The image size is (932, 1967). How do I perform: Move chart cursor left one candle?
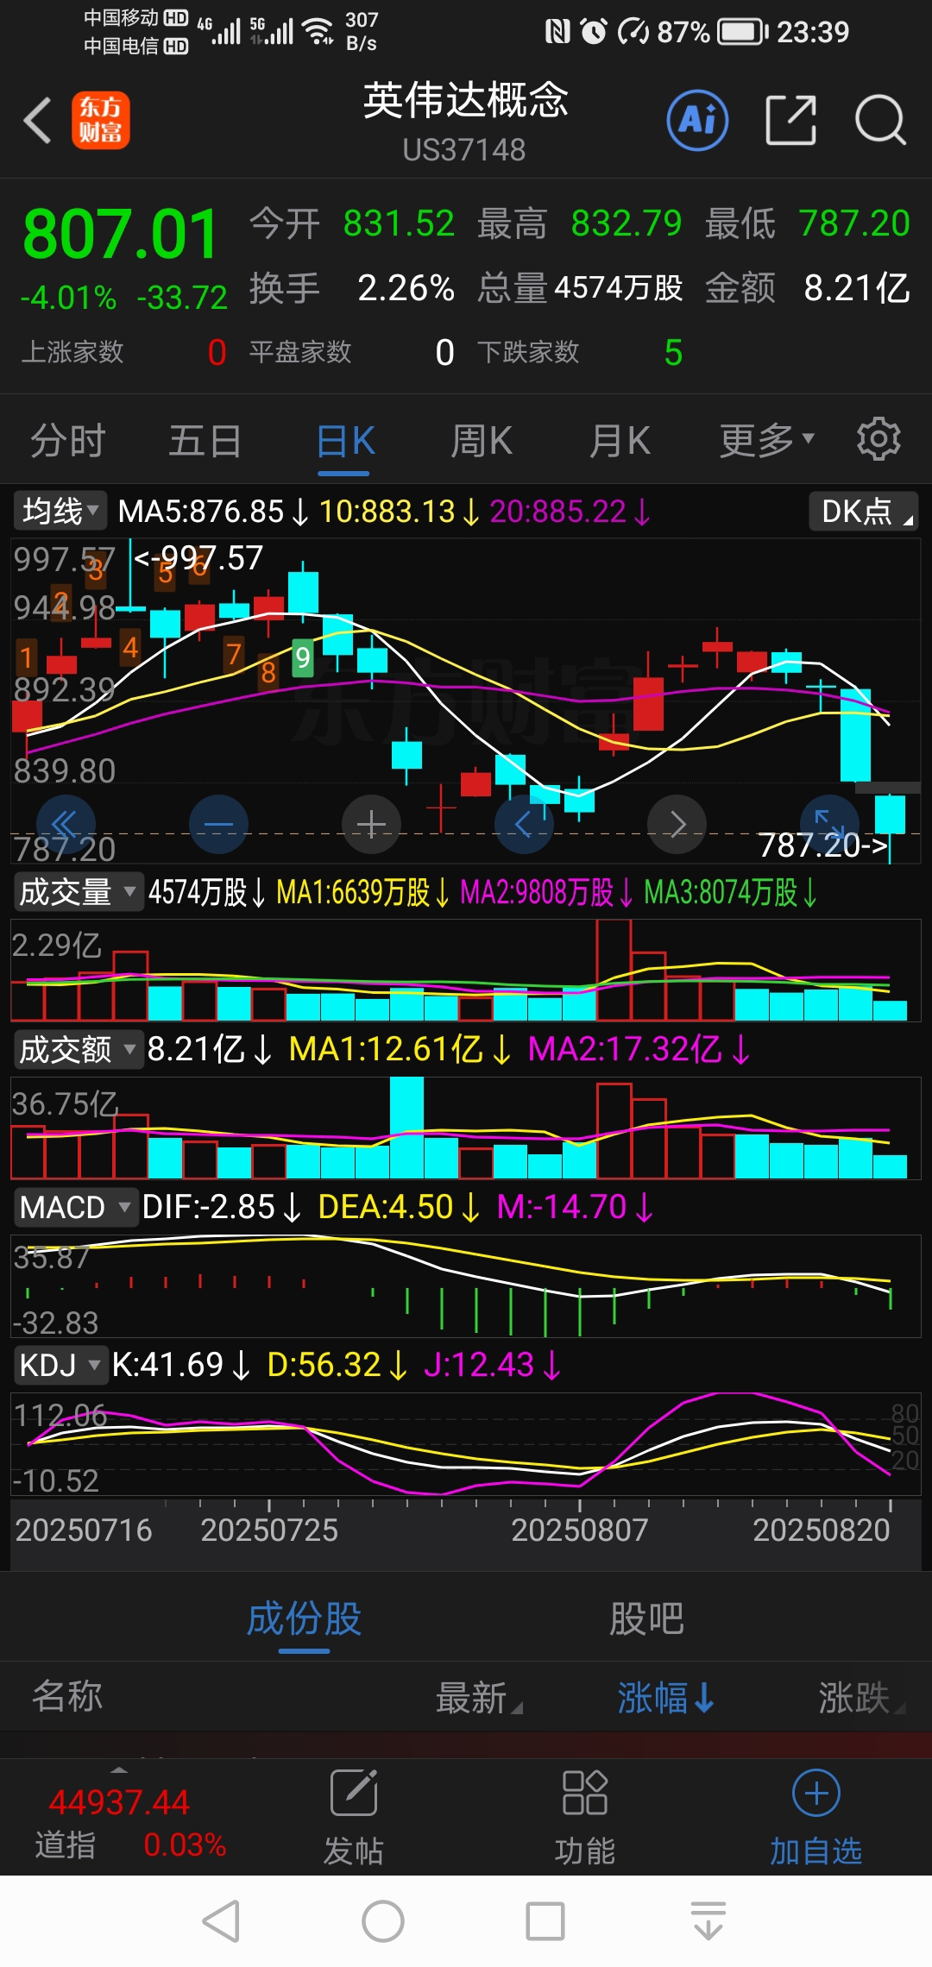click(524, 824)
